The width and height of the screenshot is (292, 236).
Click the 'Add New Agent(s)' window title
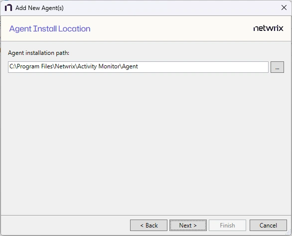tap(39, 8)
